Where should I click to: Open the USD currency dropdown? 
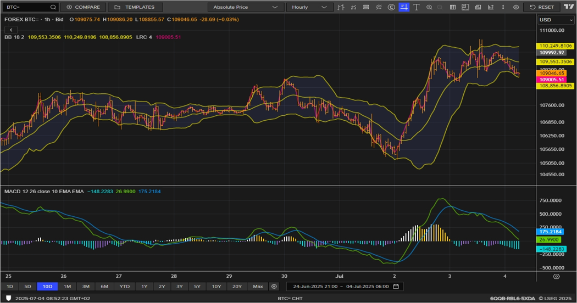click(x=556, y=20)
